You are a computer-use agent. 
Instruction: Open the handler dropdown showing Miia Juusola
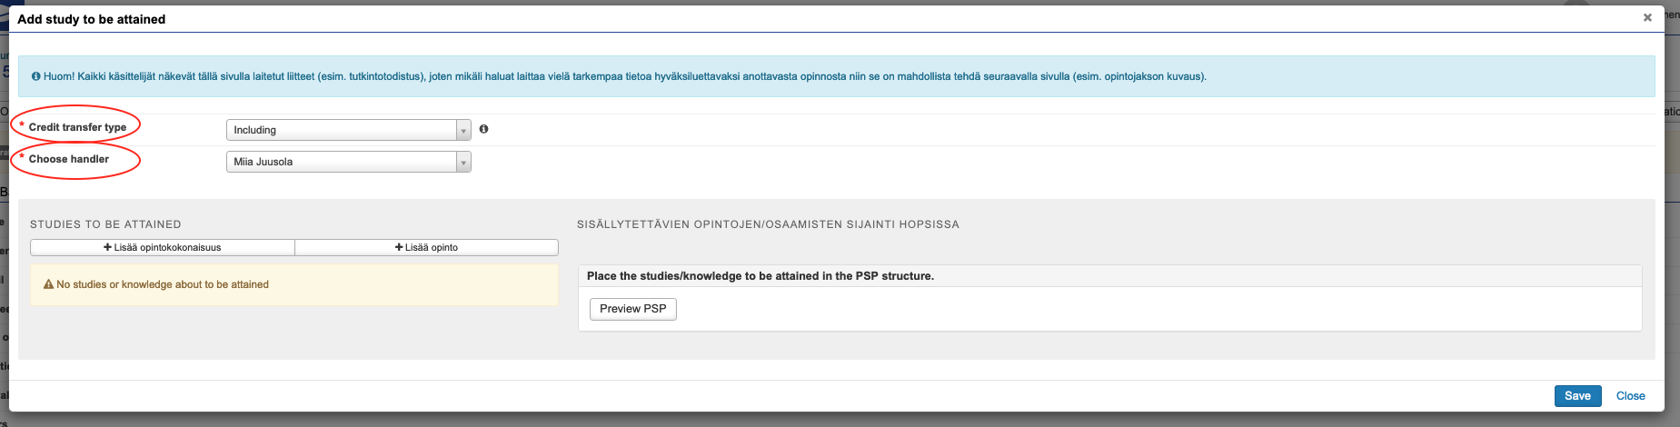pos(348,162)
